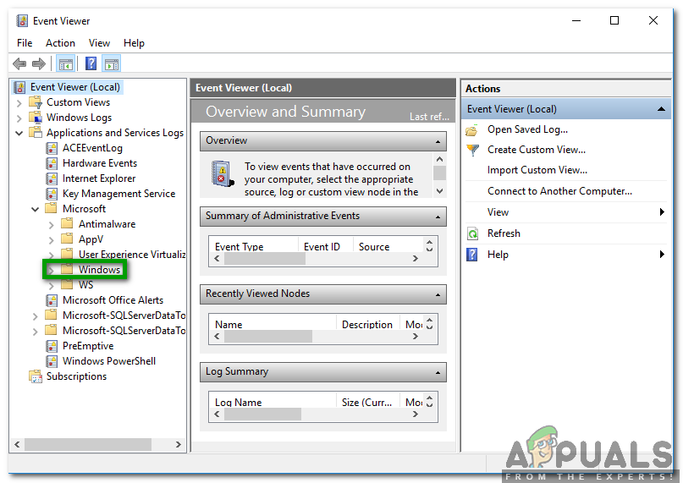Click the PreEmptive log icon
Screen dimensions: 683x483
tap(52, 346)
